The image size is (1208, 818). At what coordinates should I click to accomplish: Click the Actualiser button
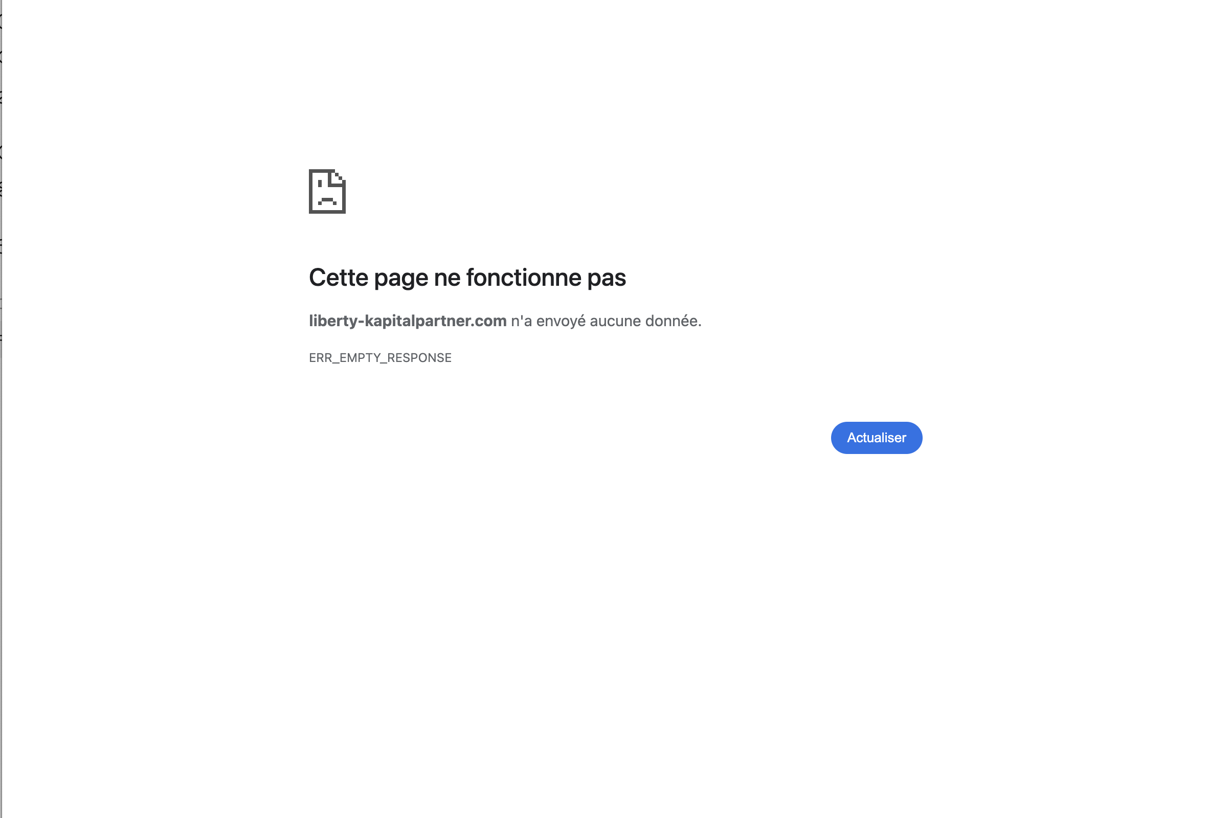(877, 438)
